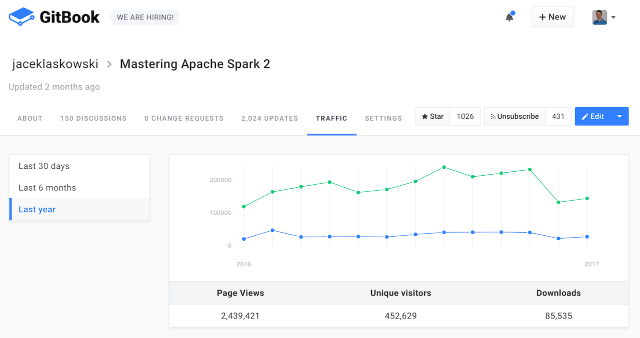View the 2,024 Updates tab
640x338 pixels.
pos(269,118)
